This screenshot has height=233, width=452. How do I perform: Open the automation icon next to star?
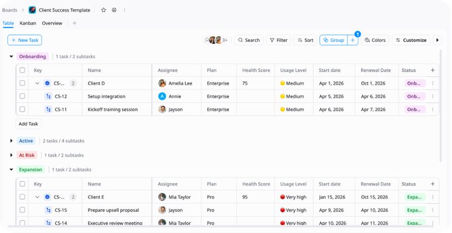(x=114, y=10)
